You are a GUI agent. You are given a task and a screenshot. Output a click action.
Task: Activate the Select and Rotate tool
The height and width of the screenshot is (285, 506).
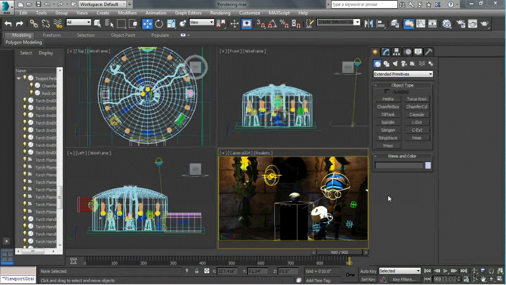[159, 24]
